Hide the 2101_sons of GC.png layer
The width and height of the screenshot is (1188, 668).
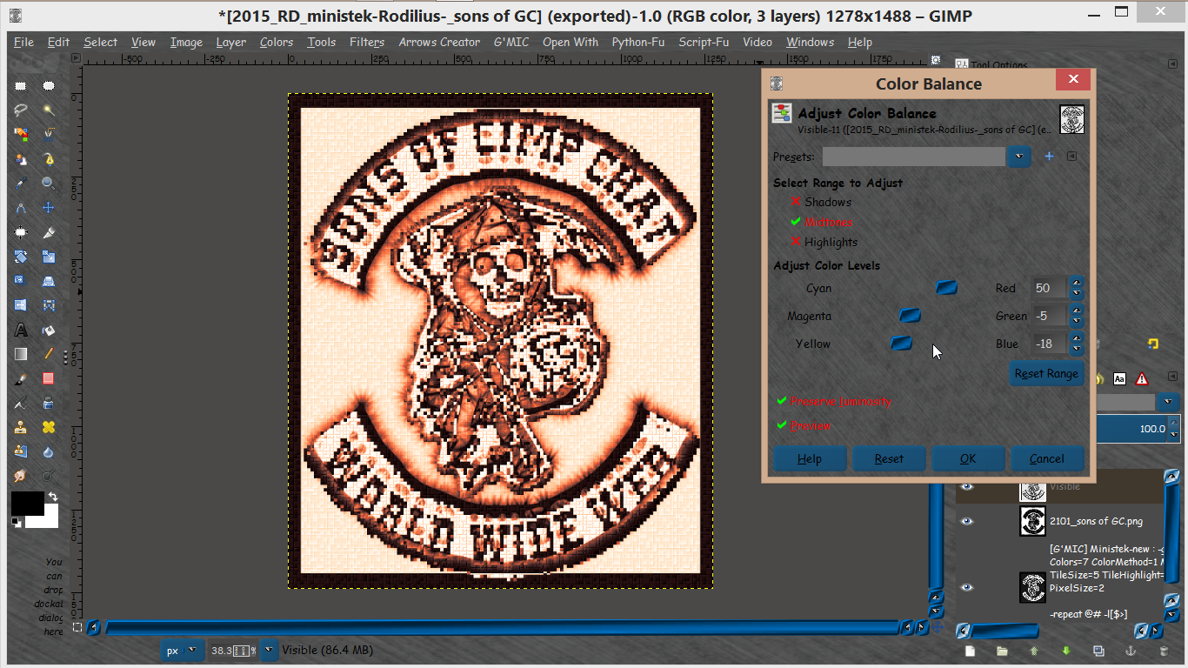[966, 521]
